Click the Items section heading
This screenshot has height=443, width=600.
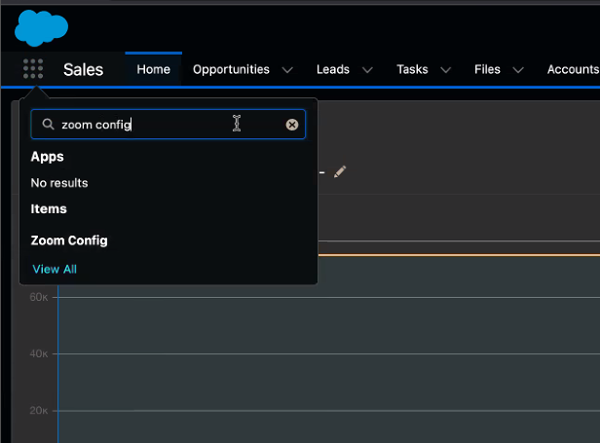click(49, 209)
